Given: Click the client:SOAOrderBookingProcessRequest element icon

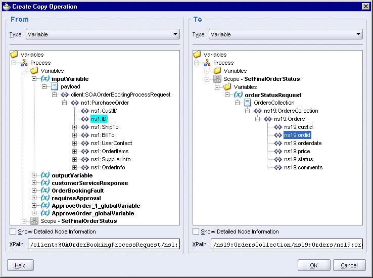Looking at the screenshot, I should pos(65,95).
